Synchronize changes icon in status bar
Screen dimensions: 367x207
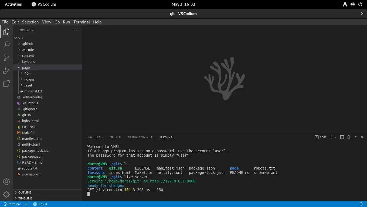coord(27,204)
